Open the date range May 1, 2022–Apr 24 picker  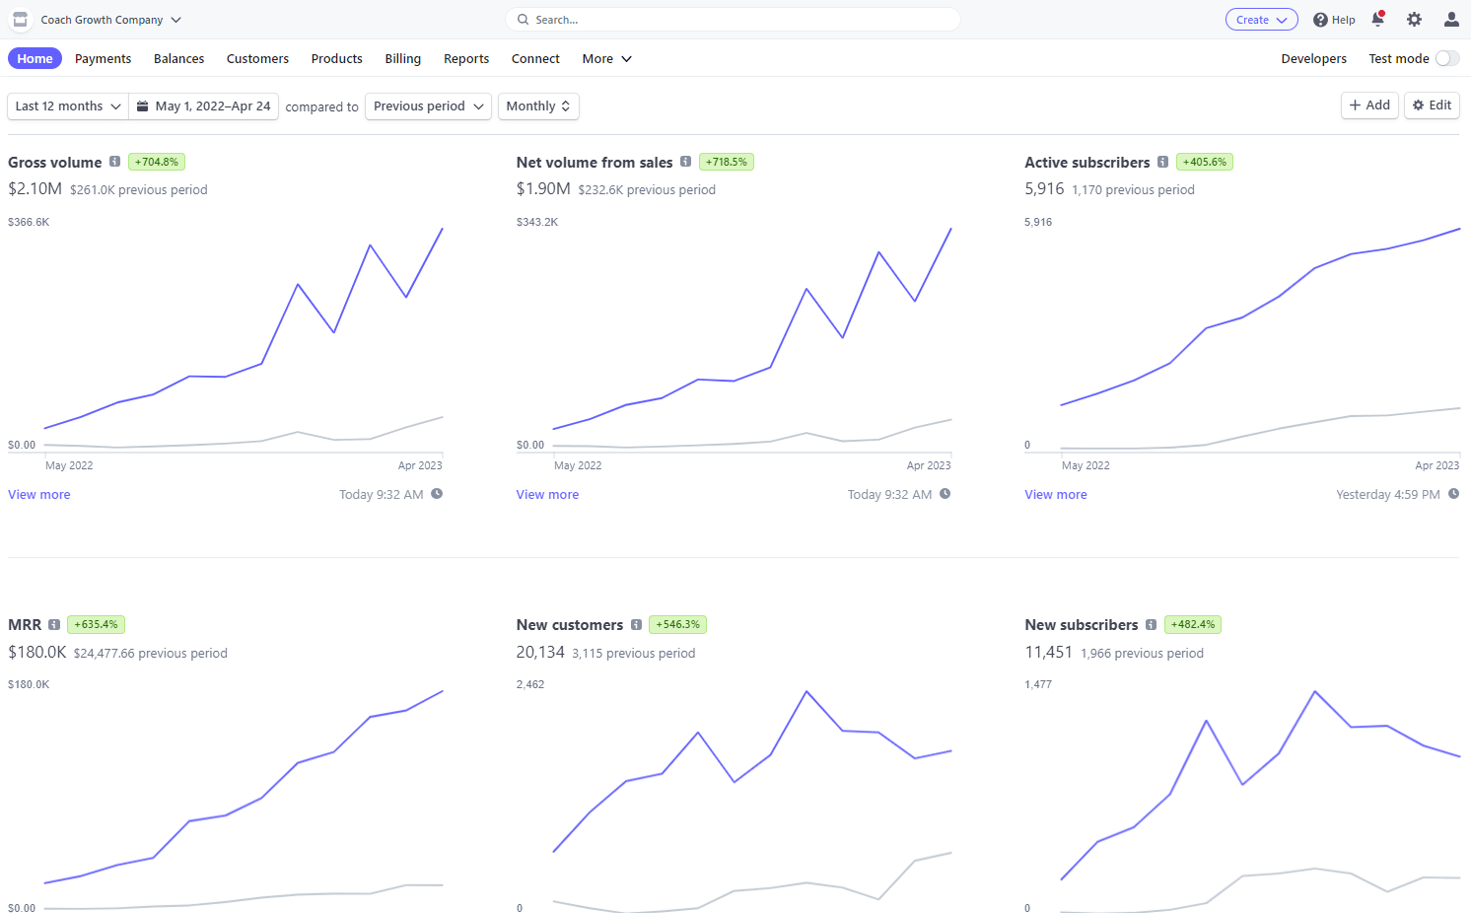click(203, 106)
